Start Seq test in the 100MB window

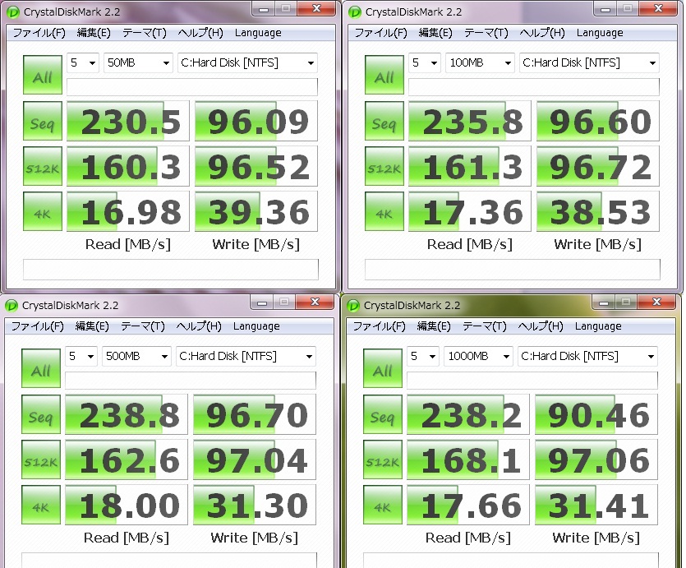384,121
